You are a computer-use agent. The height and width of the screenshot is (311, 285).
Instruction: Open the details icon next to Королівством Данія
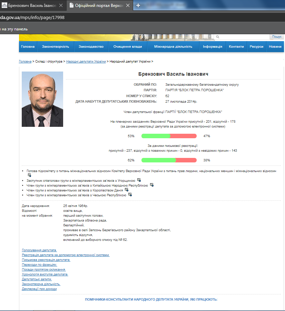126,190
